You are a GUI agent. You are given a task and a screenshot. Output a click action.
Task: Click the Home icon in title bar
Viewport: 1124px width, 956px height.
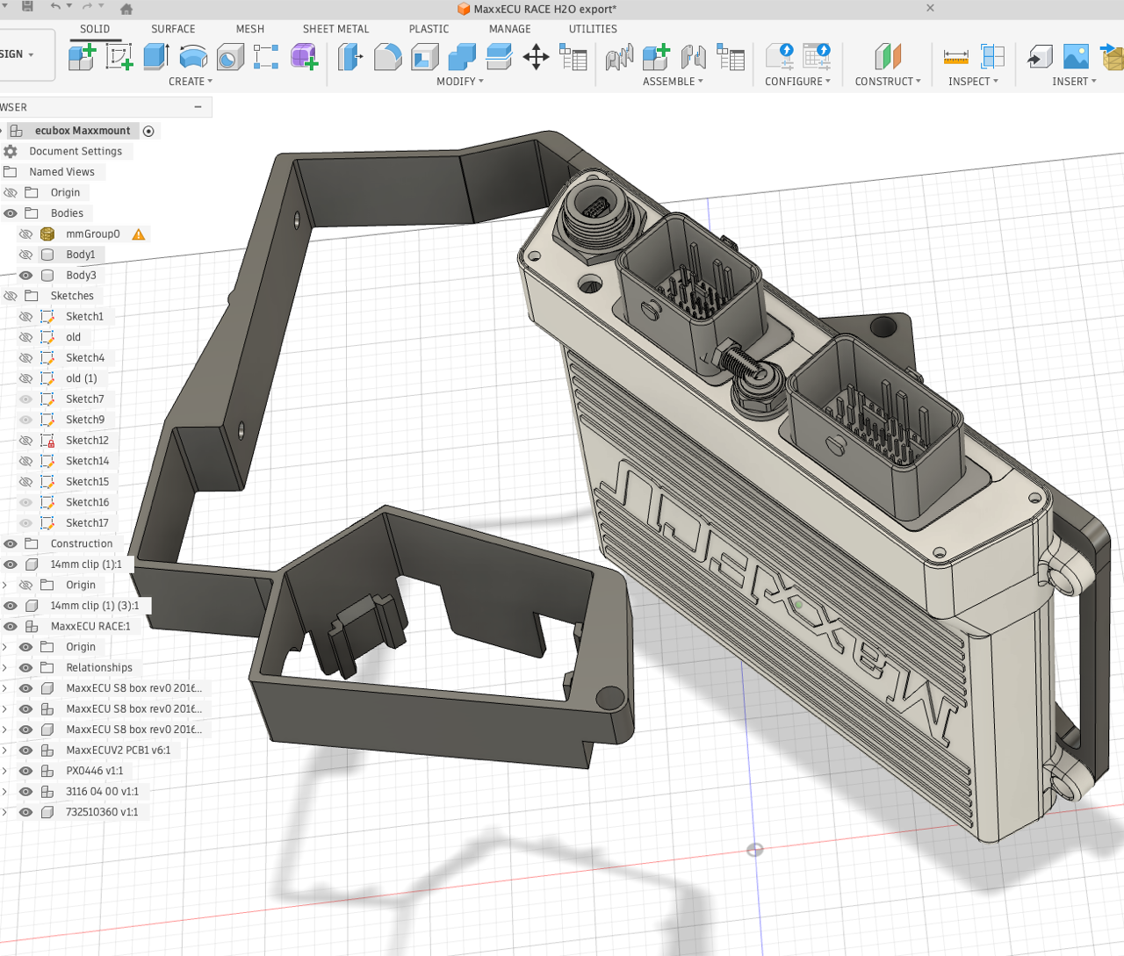(126, 9)
